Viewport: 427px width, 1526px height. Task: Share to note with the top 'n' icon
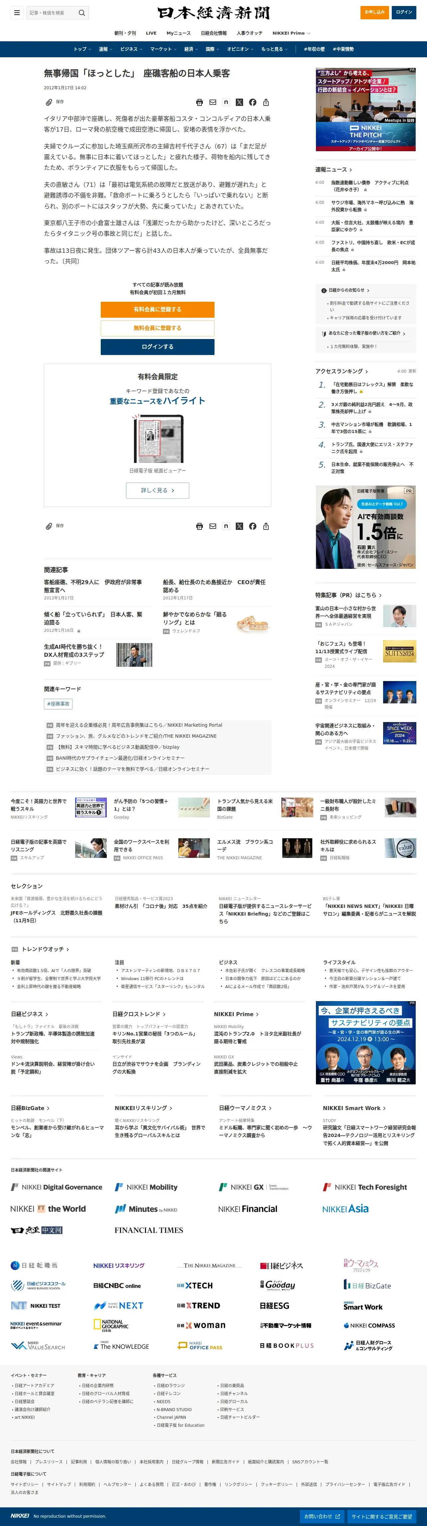coord(226,103)
